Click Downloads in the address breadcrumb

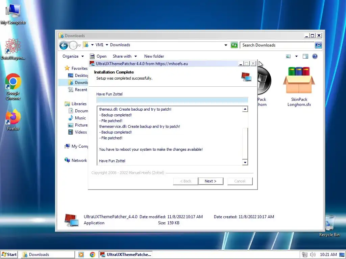point(120,45)
